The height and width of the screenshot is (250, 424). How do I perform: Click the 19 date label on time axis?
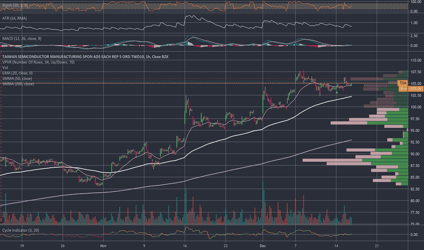tap(22, 246)
